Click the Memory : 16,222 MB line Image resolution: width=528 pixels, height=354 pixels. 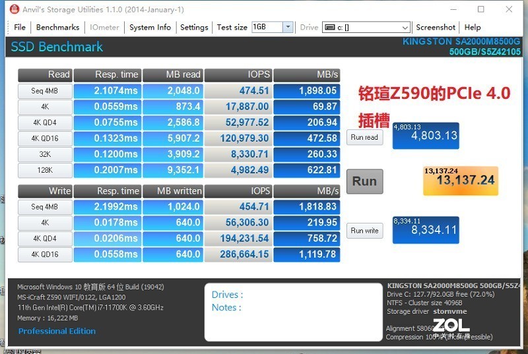(48, 318)
